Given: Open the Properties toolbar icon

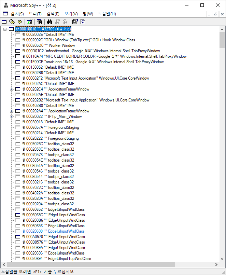Looking at the screenshot, I should 75,22.
